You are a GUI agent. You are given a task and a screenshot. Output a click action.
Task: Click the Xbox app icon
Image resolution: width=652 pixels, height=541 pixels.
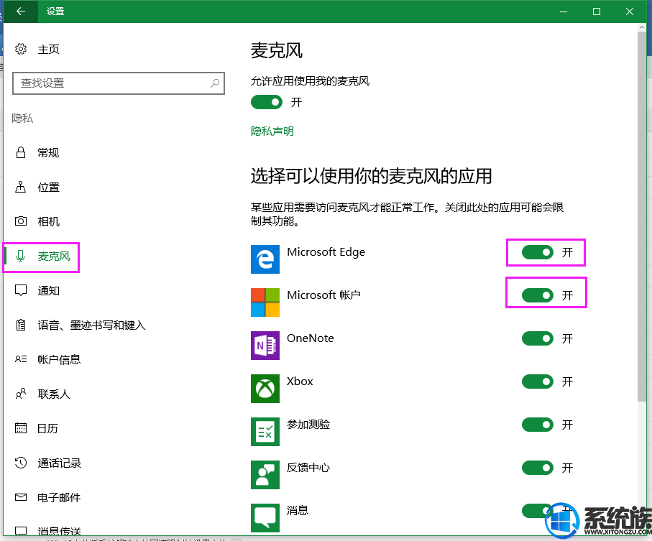coord(265,389)
